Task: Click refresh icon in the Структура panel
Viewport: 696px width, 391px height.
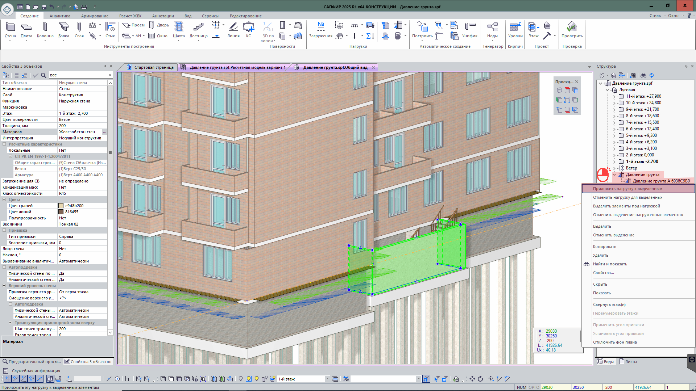Action: pyautogui.click(x=651, y=75)
